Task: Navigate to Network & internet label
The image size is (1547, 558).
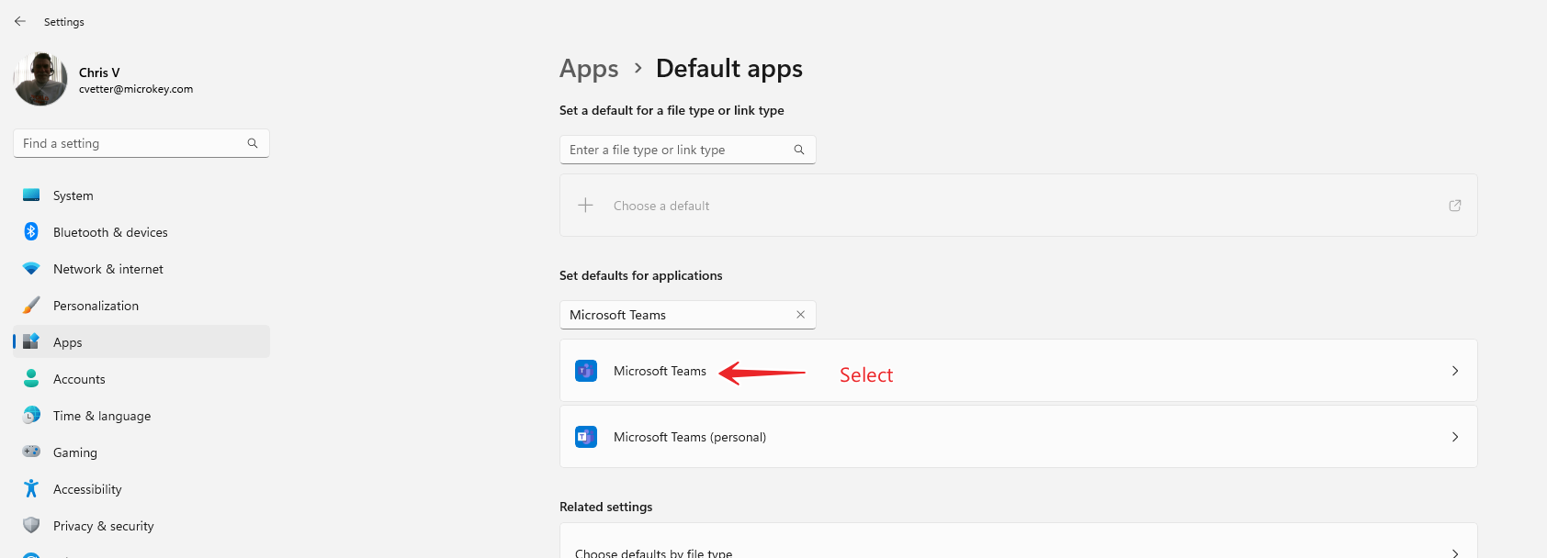Action: pos(108,269)
